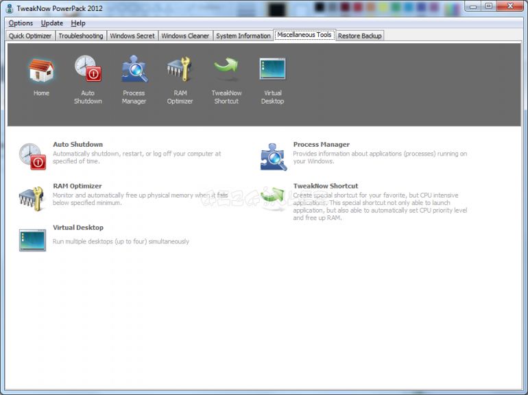Go to the Windows Cleaner tab
This screenshot has width=528, height=395.
tap(185, 36)
